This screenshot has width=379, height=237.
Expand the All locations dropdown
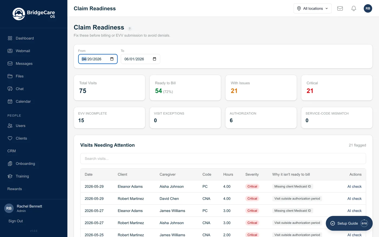click(x=312, y=8)
